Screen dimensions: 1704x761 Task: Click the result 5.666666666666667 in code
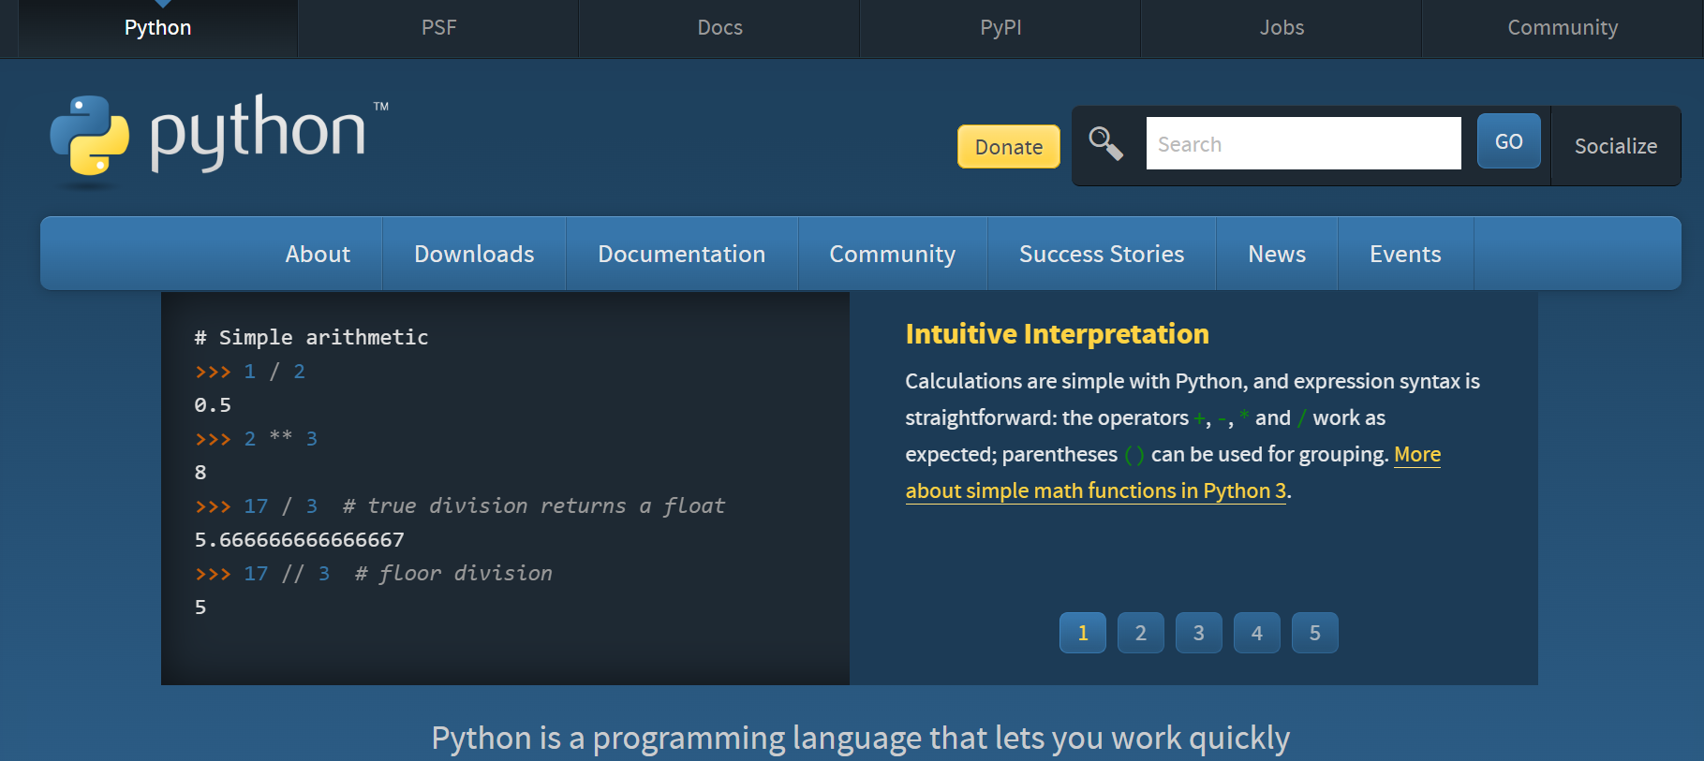tap(300, 539)
